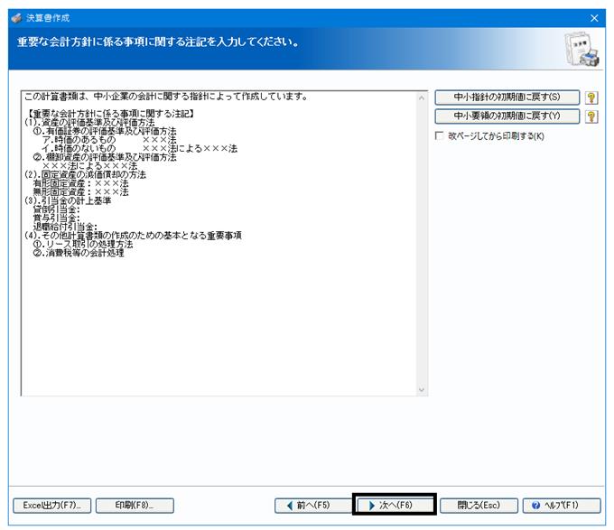Click the notes box vertical scrollbar track
Viewport: 614px width, 530px height.
click(422, 244)
